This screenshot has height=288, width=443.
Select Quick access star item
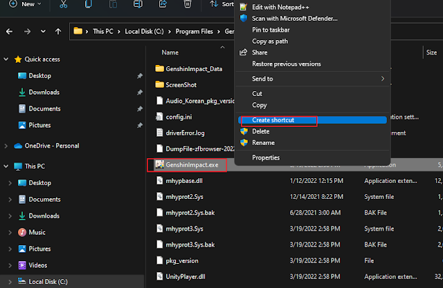tap(37, 59)
